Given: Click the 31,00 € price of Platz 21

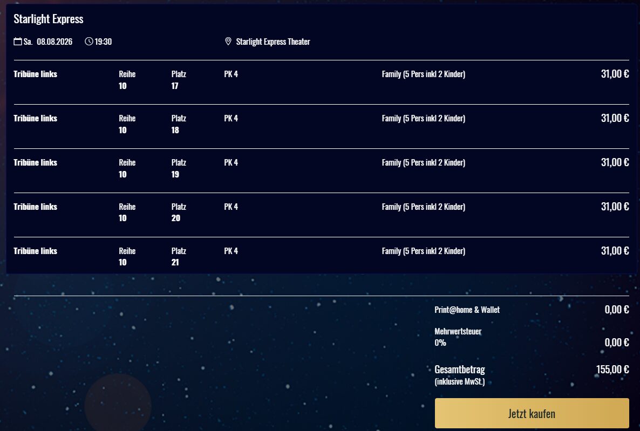Looking at the screenshot, I should pyautogui.click(x=615, y=251).
